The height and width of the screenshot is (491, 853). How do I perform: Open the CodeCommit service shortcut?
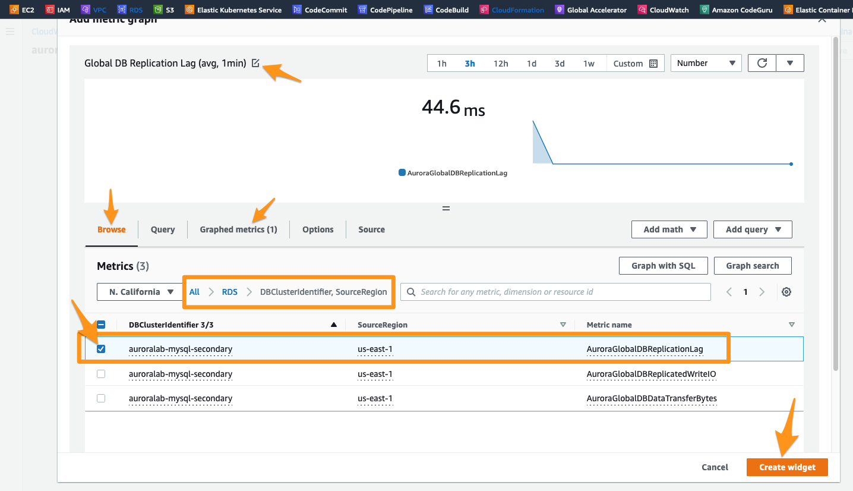320,10
